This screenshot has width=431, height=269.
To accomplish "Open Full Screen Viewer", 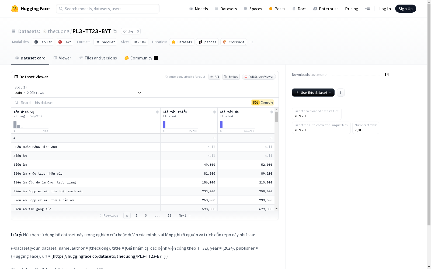I will 259,77.
